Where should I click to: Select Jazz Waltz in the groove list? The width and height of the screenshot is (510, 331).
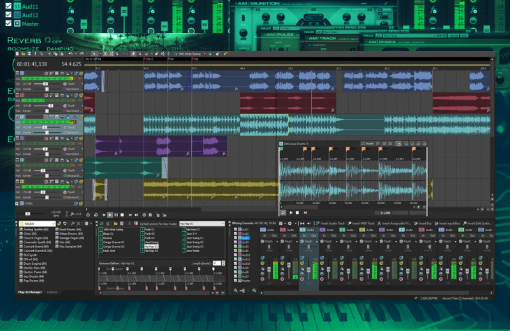(192, 251)
